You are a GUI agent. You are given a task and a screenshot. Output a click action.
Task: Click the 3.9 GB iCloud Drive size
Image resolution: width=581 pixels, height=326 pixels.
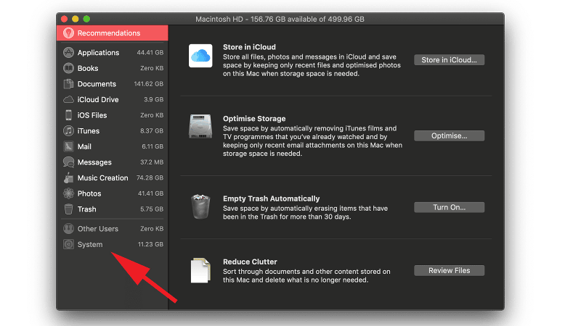(x=153, y=99)
